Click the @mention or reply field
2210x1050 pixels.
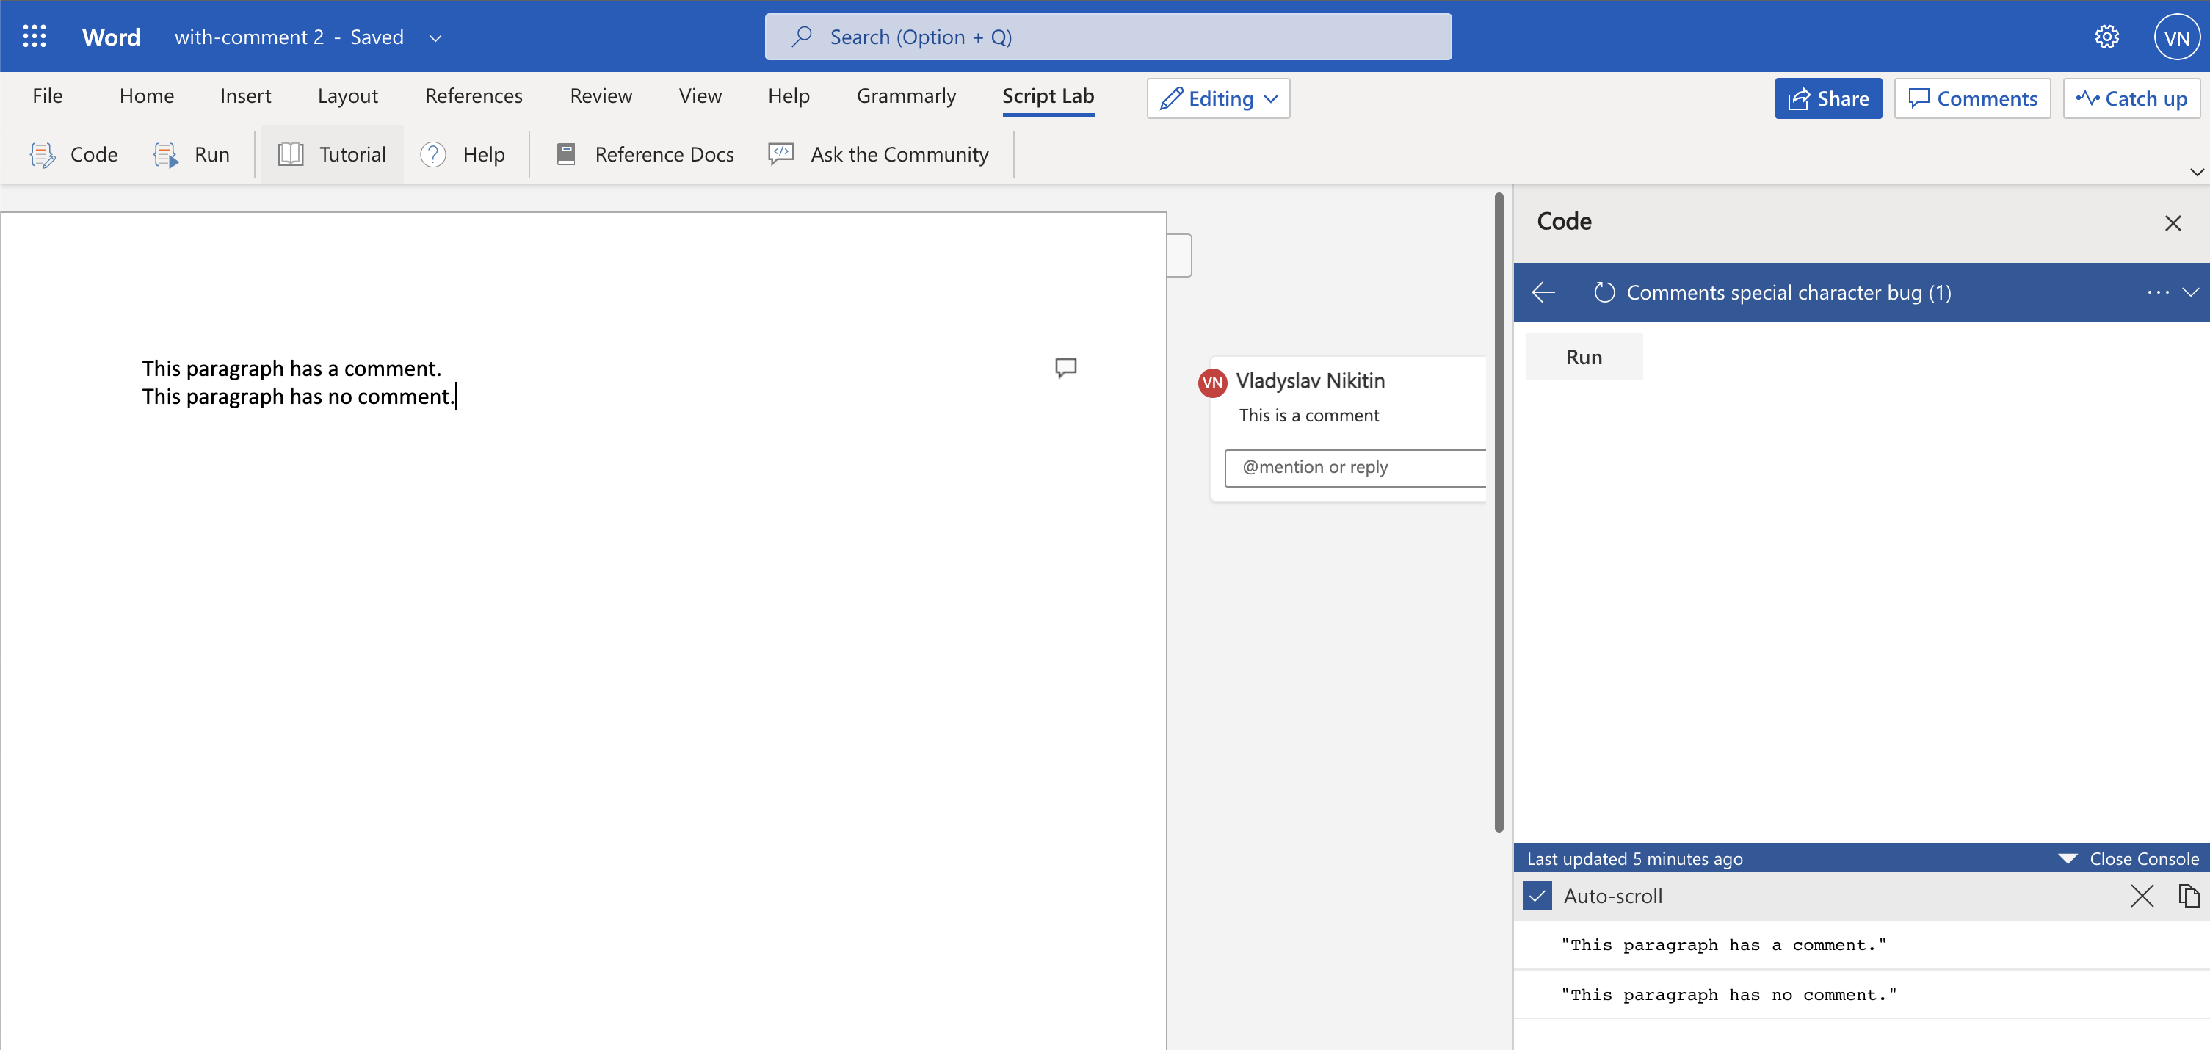pos(1355,468)
